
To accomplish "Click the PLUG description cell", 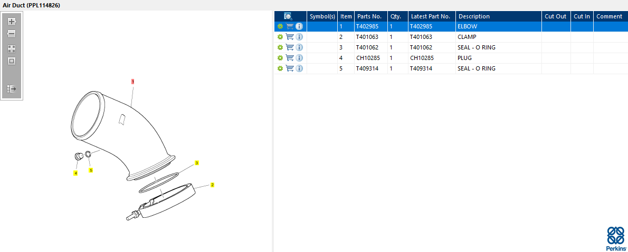I will 499,58.
